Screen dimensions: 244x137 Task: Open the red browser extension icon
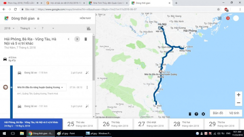[226, 9]
